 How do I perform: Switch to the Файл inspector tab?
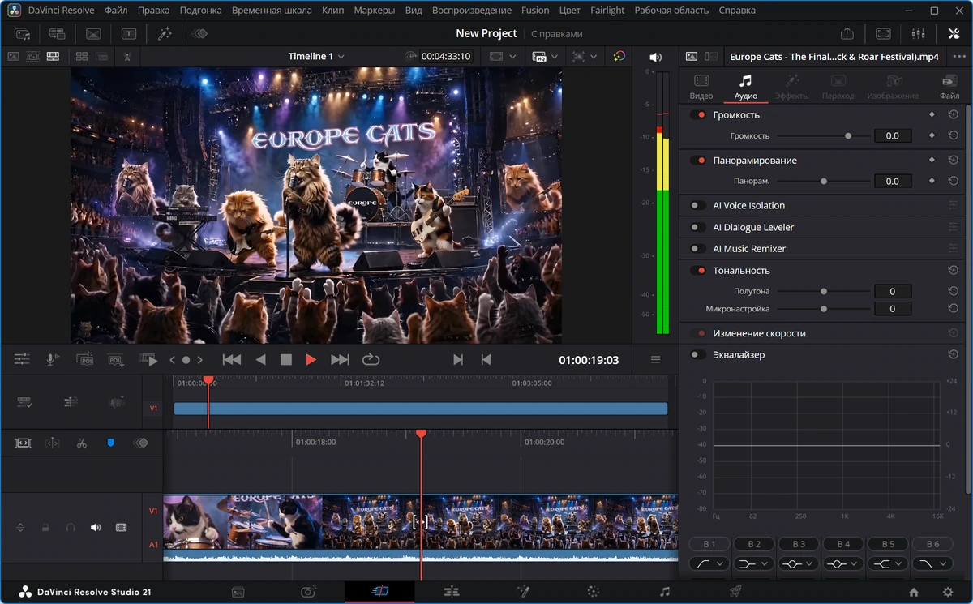click(x=949, y=87)
